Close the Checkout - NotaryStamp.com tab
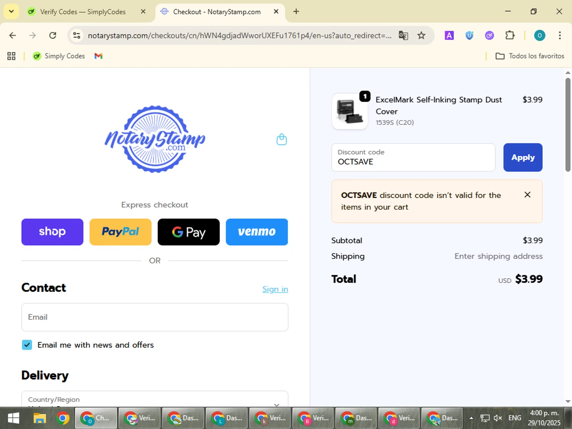This screenshot has width=572, height=429. coord(276,11)
